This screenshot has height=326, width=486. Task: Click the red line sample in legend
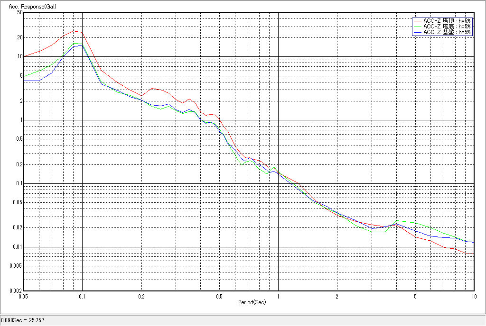point(418,21)
